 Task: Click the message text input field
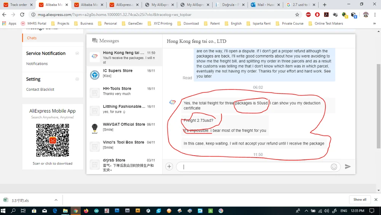[x=258, y=167]
